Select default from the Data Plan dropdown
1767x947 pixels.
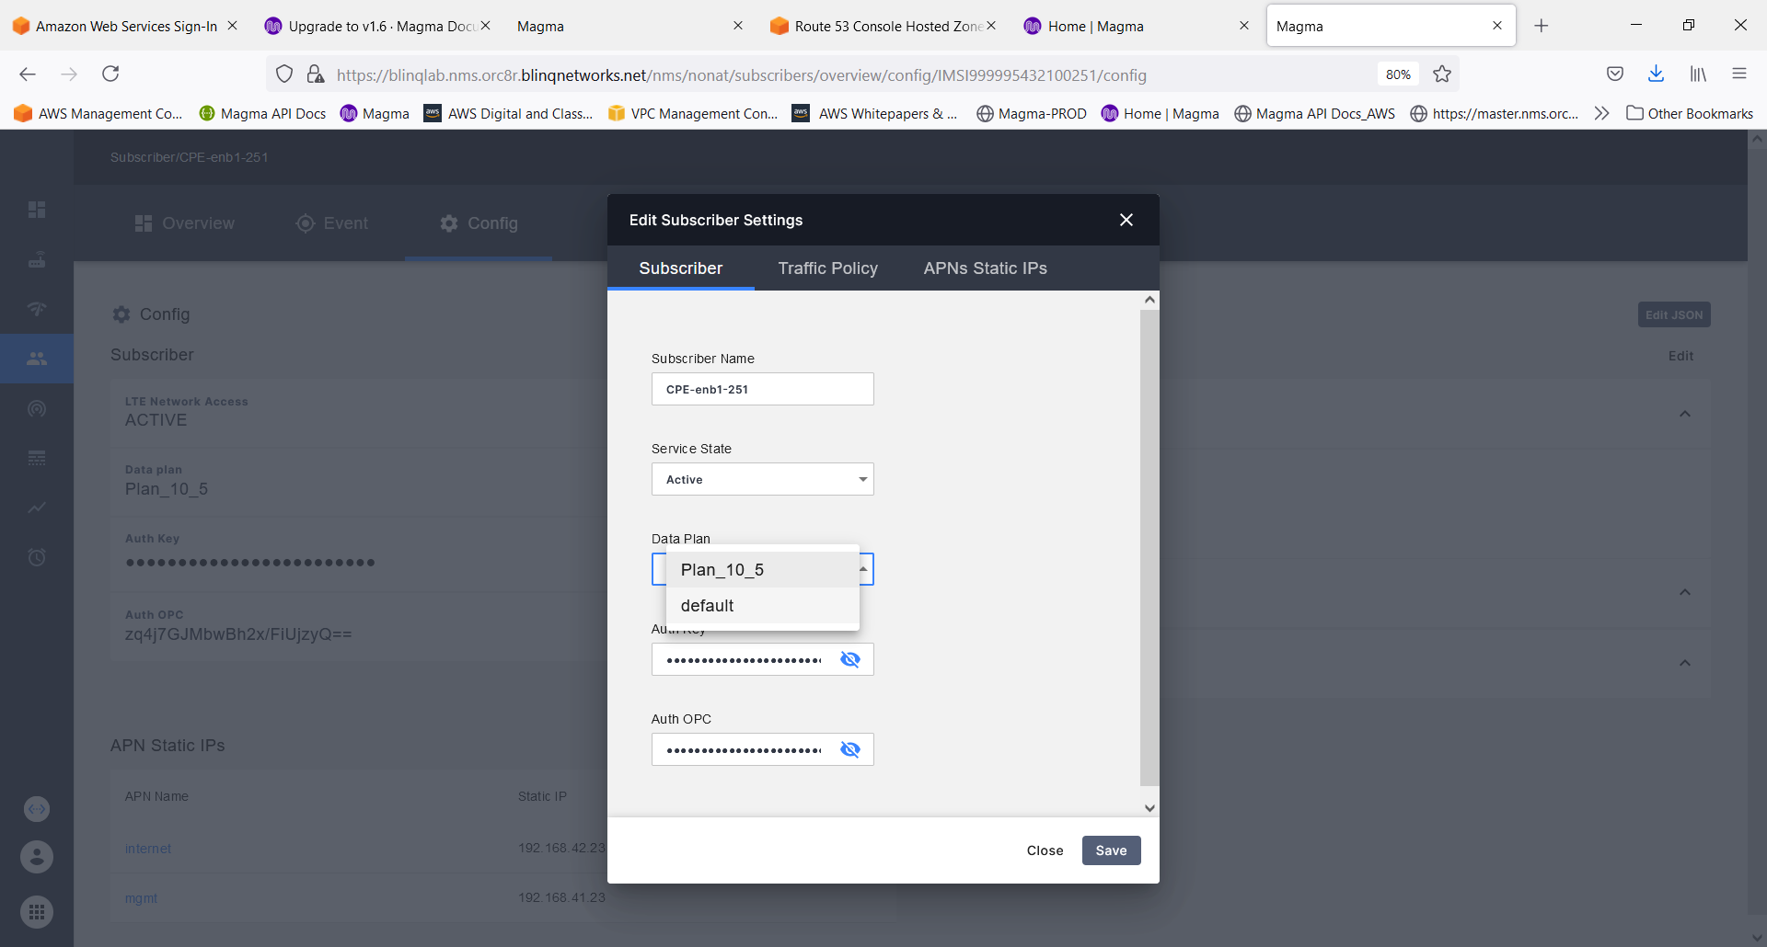click(x=707, y=605)
